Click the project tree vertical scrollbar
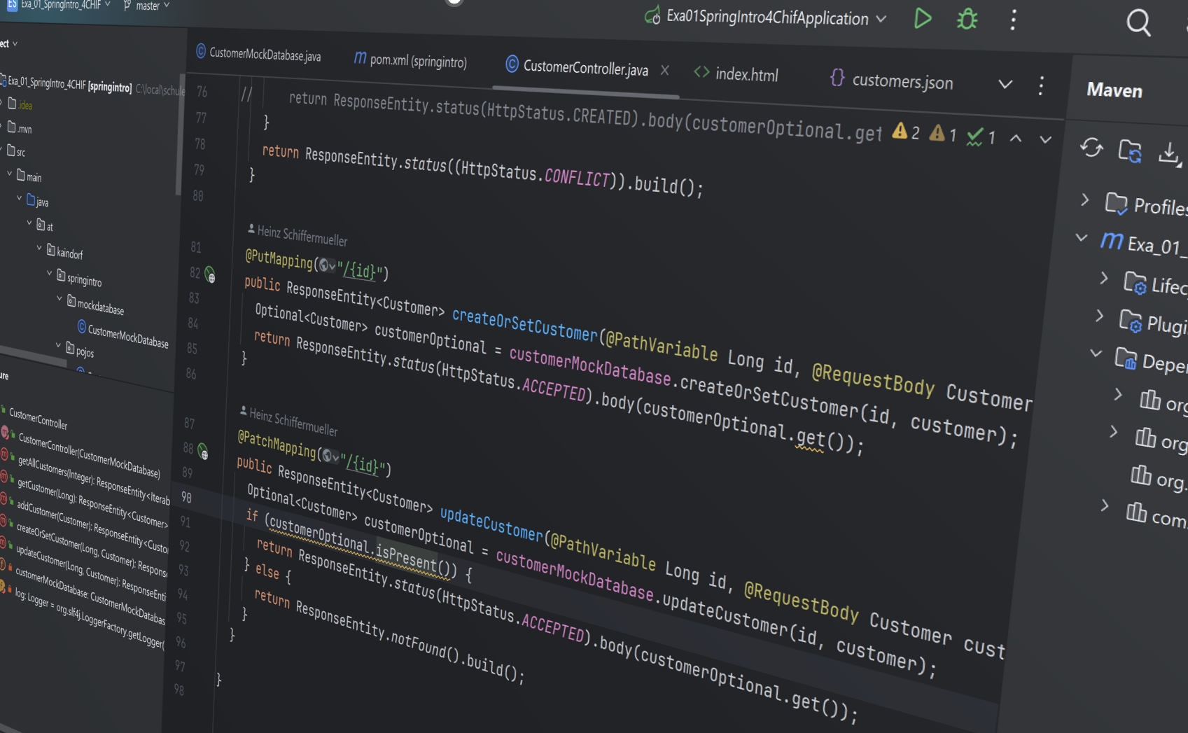This screenshot has height=733, width=1188. tap(179, 135)
